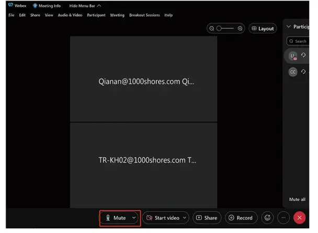Click the Webex logo icon

(11, 5)
